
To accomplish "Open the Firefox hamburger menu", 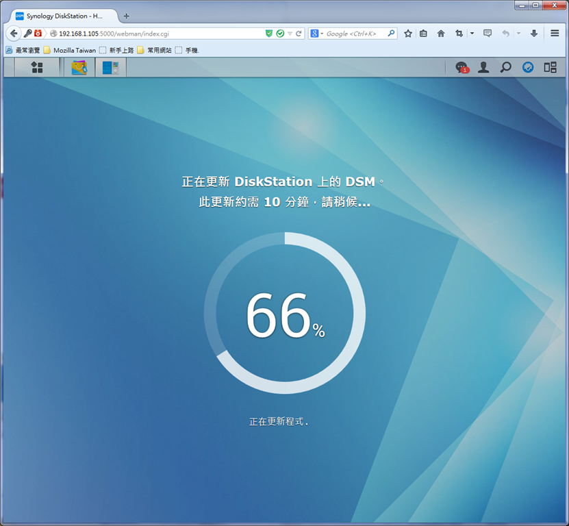I will (x=555, y=34).
